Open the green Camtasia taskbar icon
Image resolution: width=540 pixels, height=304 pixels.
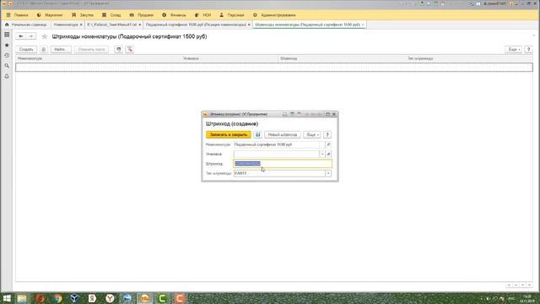pos(162,298)
